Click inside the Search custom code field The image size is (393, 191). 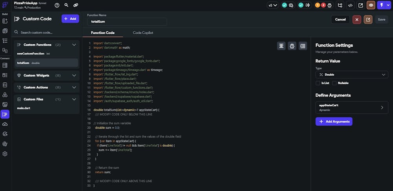46,33
